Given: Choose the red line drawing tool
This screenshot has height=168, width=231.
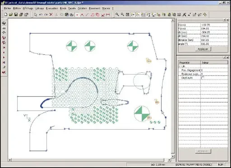Looking at the screenshot, I should [87, 14].
